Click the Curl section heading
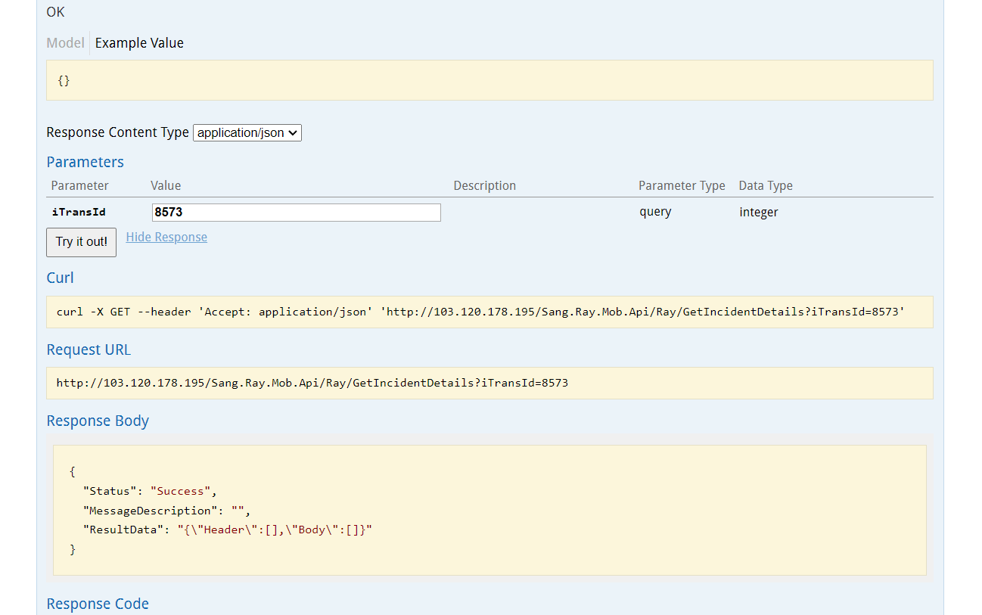 click(x=60, y=278)
